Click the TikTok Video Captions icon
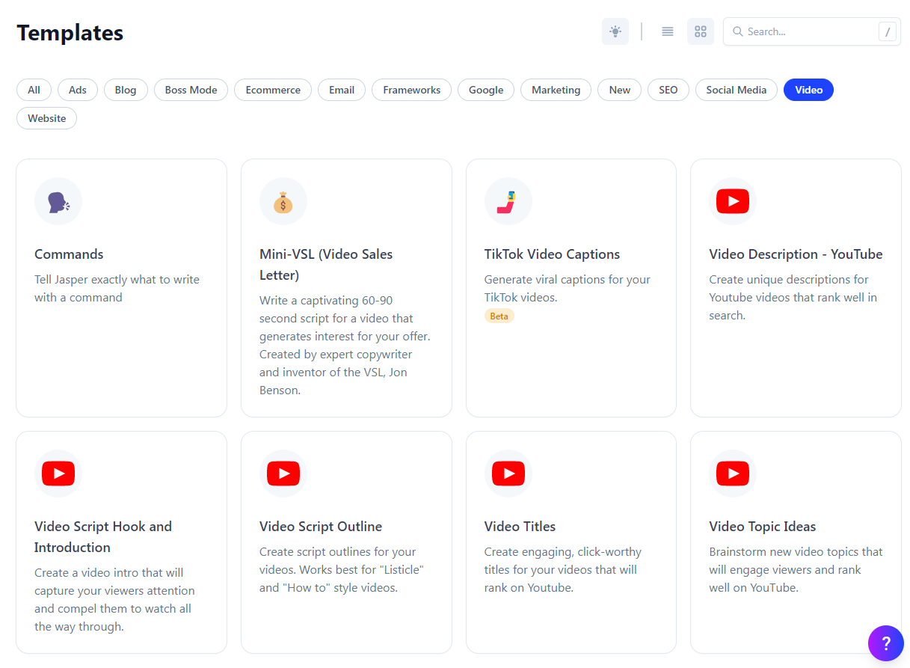This screenshot has height=668, width=910. tap(508, 201)
